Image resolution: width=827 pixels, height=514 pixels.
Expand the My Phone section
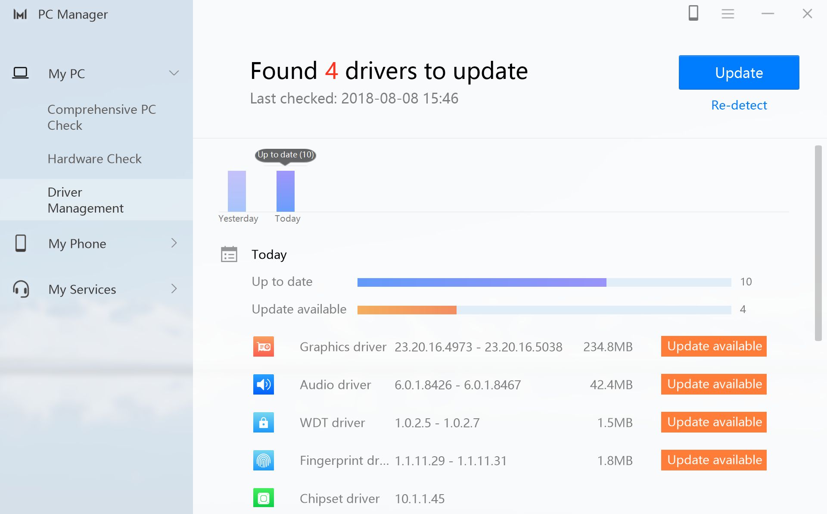click(174, 243)
